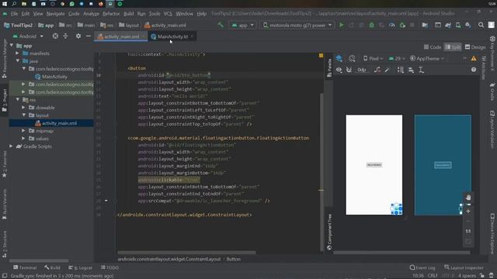Start debugging with the bug icon
The image size is (497, 279).
(371, 25)
